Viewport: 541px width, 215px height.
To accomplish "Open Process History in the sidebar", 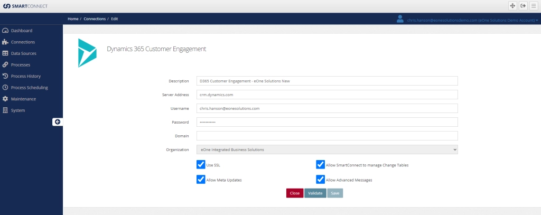I will coord(26,76).
